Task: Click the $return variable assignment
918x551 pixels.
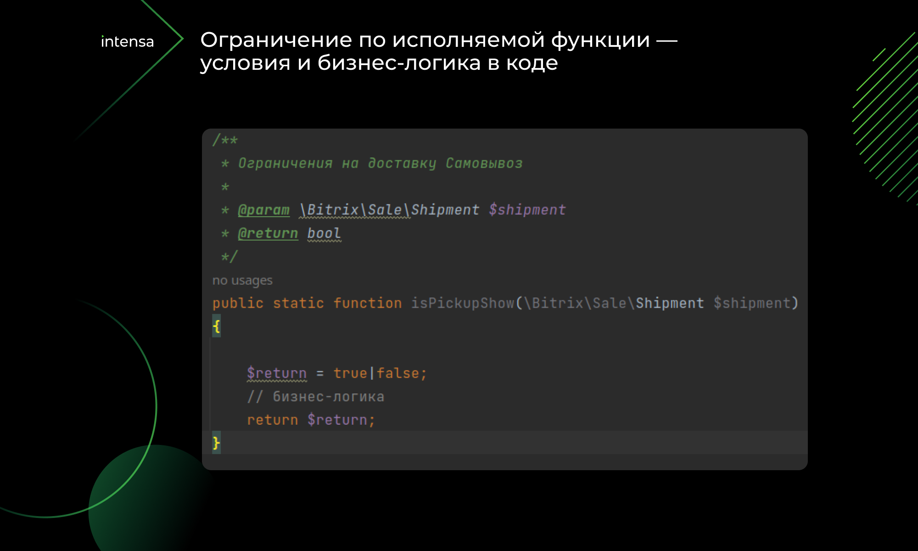Action: (276, 373)
